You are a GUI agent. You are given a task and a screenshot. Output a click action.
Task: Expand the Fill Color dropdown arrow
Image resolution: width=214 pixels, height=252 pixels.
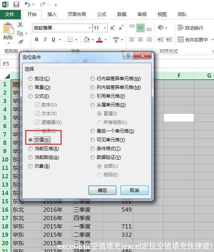pyautogui.click(x=93, y=40)
